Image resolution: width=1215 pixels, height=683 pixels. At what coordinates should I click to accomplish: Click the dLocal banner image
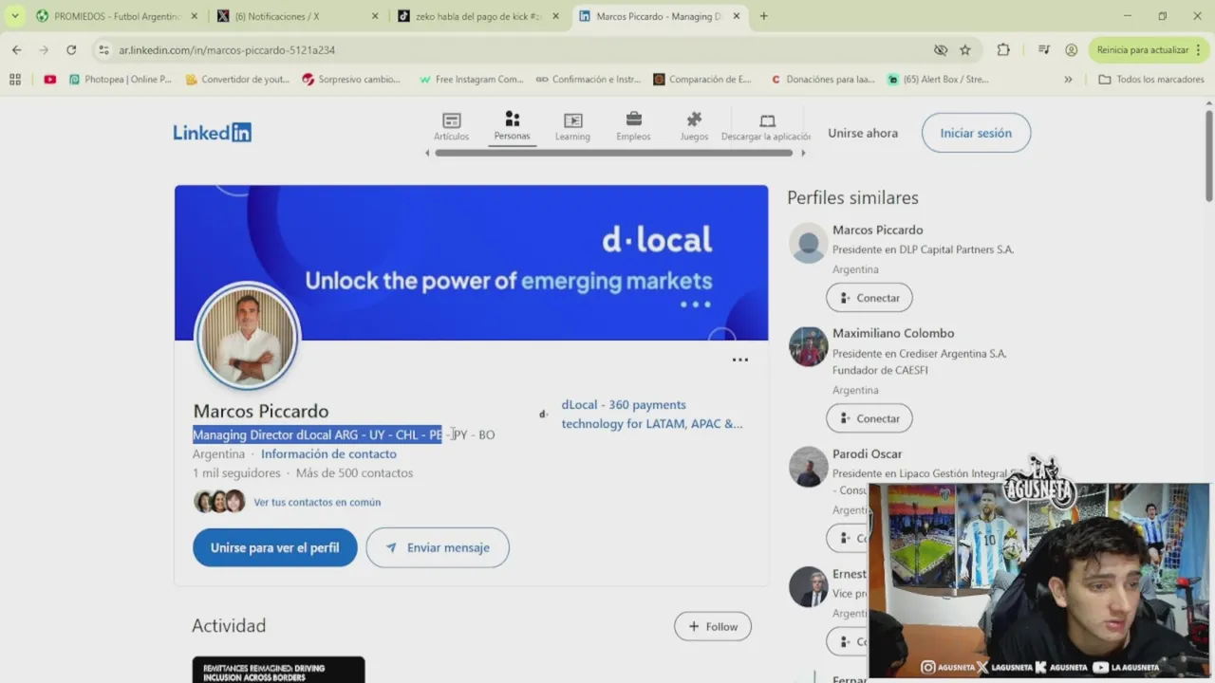coord(471,263)
